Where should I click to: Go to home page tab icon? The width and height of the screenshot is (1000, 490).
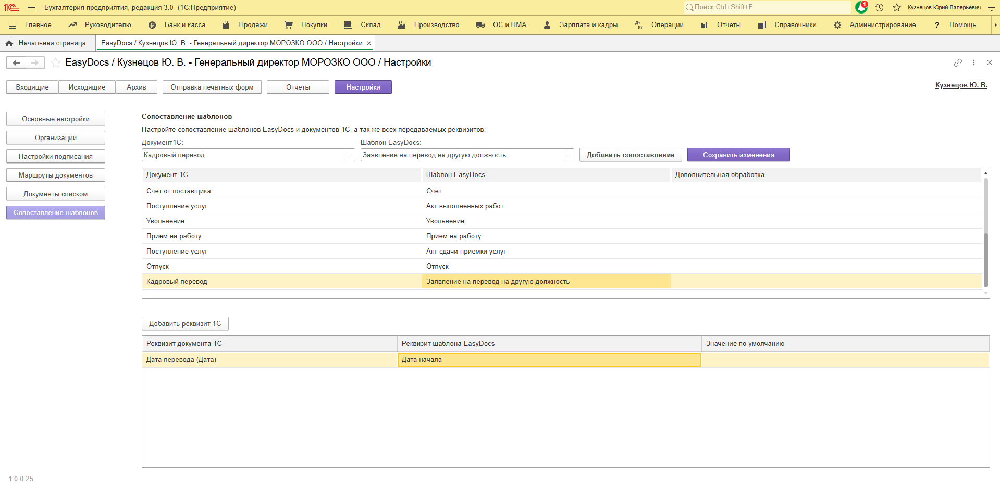tap(9, 43)
